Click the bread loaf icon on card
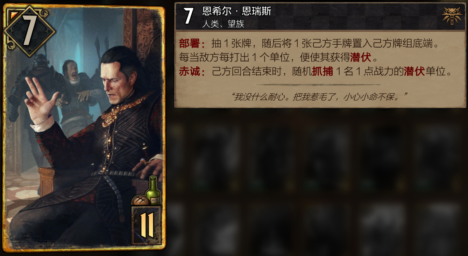 coord(140,200)
